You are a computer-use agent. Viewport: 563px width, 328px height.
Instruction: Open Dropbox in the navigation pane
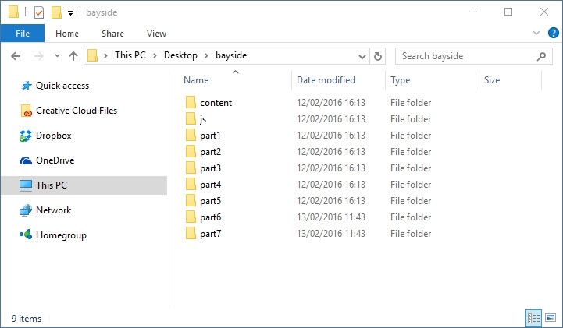53,136
